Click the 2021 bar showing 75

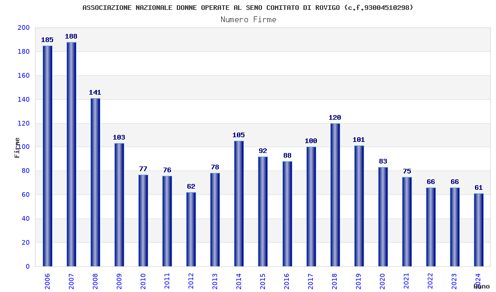pyautogui.click(x=407, y=222)
